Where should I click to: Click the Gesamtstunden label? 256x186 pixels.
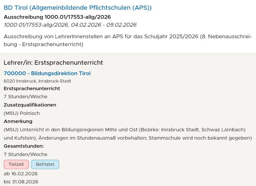click(24, 146)
